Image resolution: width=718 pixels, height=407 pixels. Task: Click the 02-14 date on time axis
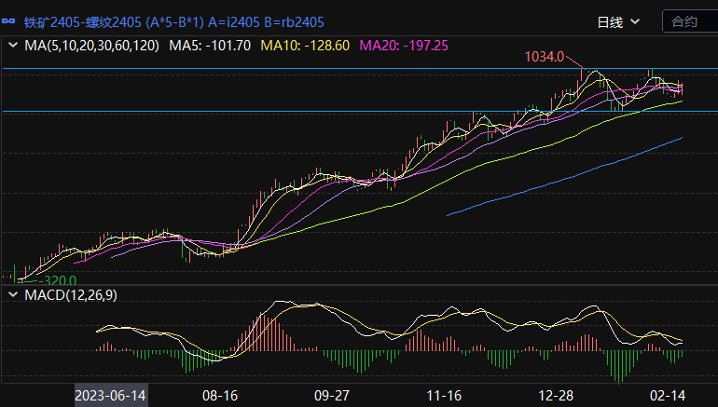coord(666,396)
